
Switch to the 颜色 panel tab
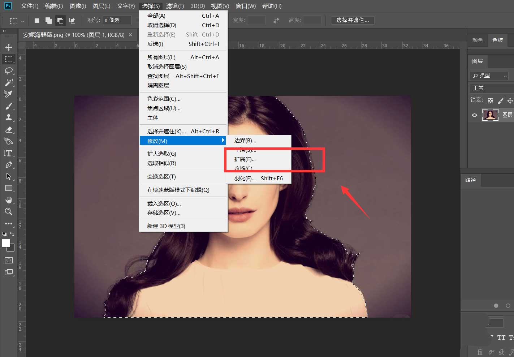[478, 40]
